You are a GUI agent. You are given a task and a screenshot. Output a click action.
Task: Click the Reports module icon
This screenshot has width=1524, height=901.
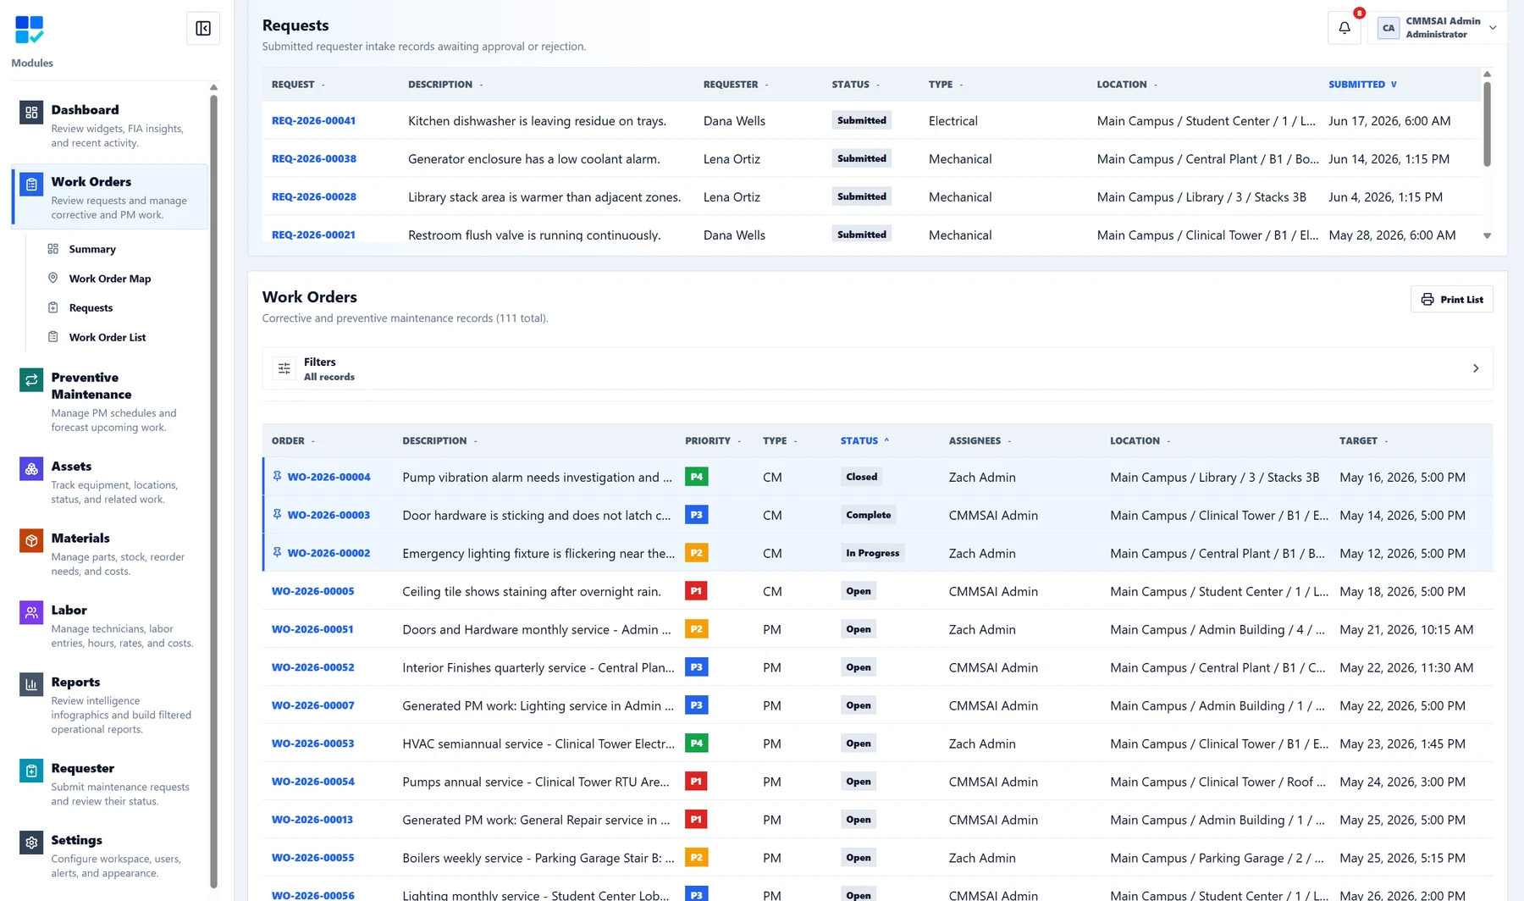tap(31, 684)
